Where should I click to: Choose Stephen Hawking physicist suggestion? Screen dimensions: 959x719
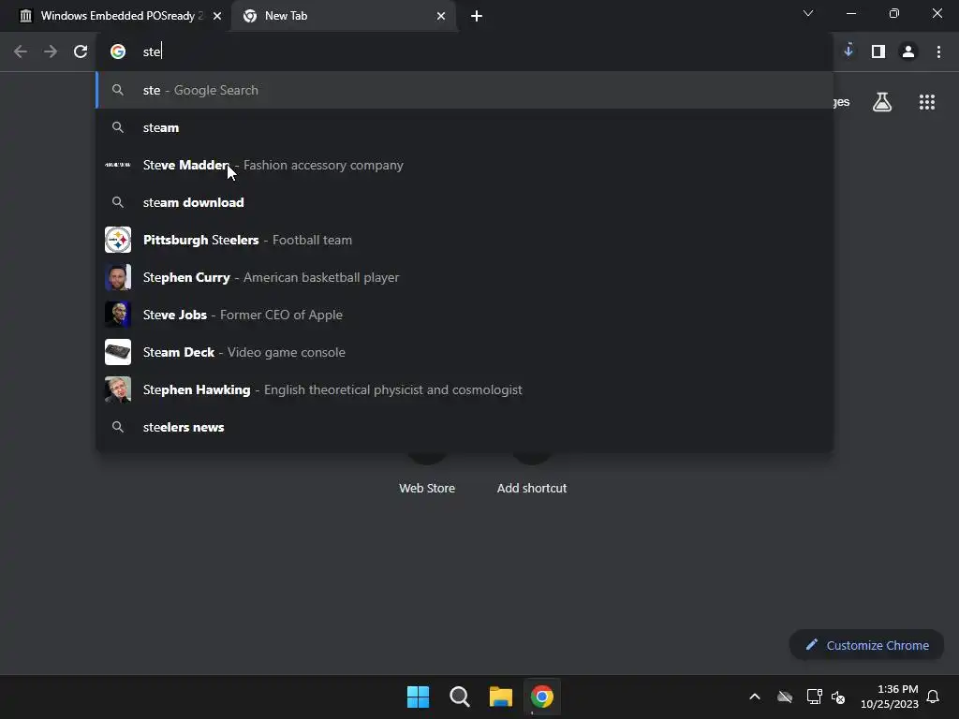(x=465, y=389)
